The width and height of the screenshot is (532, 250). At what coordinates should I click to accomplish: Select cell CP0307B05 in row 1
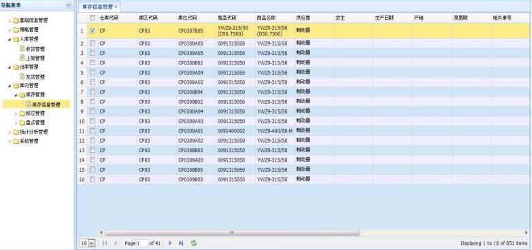point(196,31)
